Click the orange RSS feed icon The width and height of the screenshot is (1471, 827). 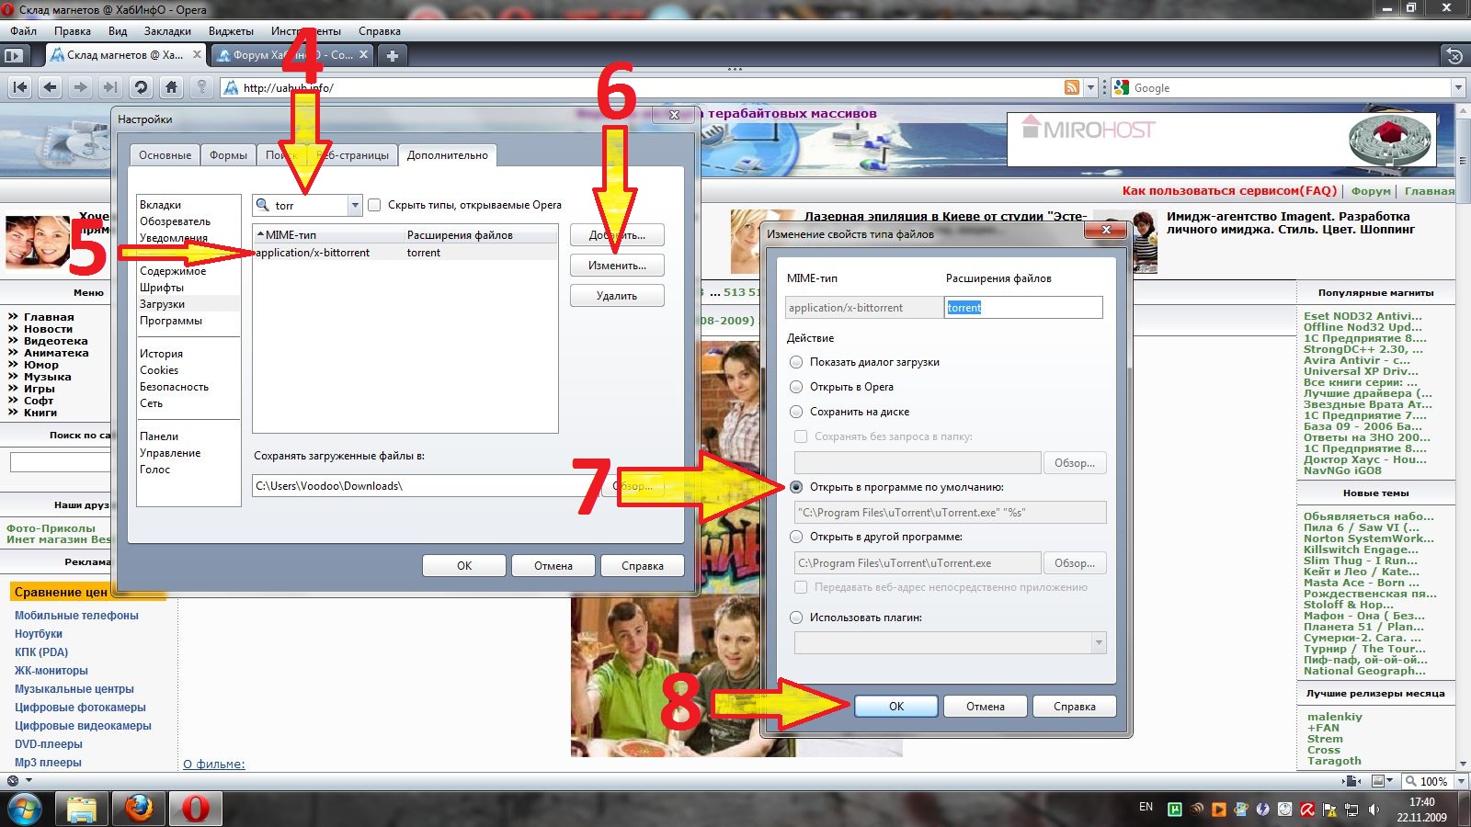click(1071, 87)
